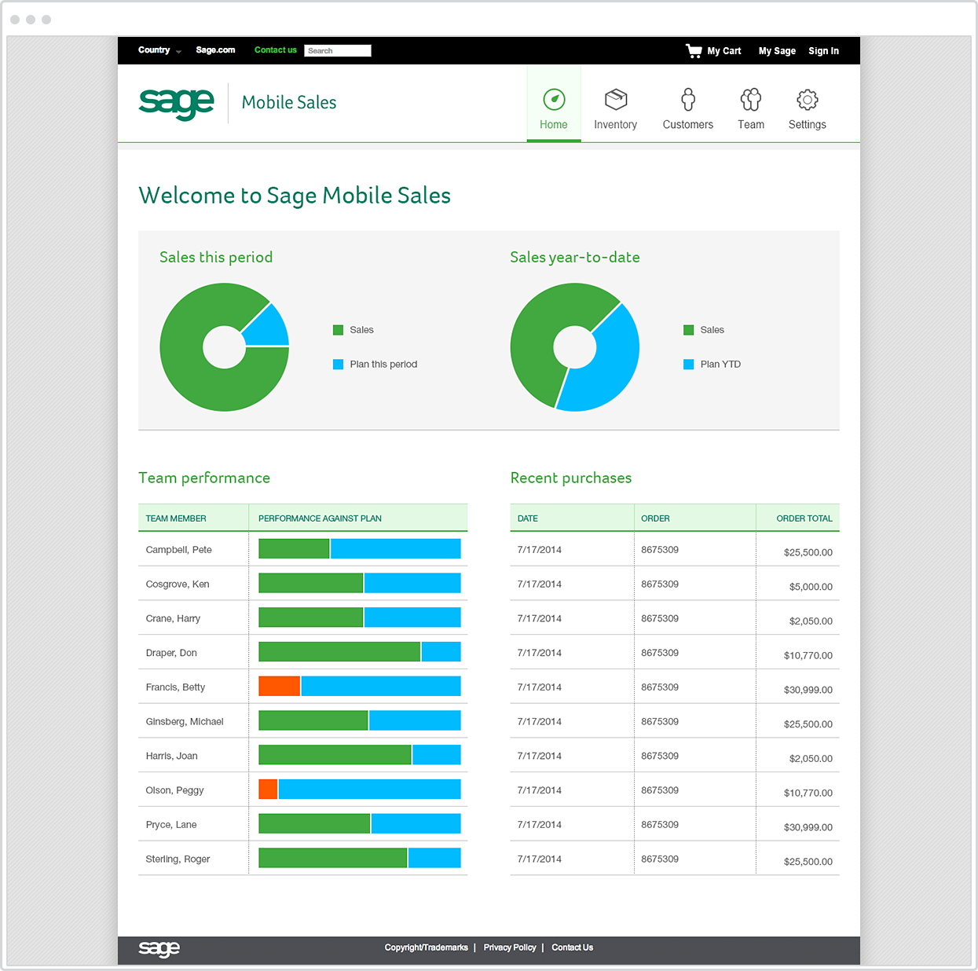Select team member Cosgrove, Ken
978x971 pixels.
178,584
